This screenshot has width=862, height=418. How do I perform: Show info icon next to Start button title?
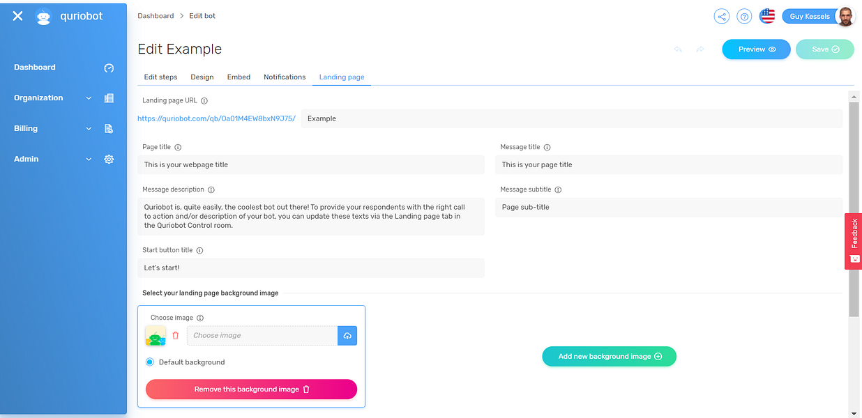pos(199,251)
